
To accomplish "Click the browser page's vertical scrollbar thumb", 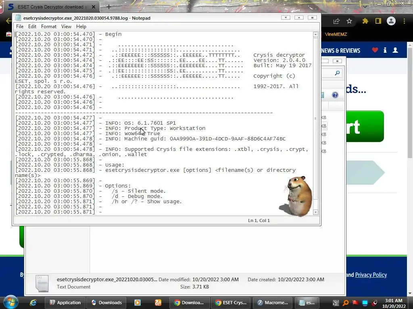I will click(x=410, y=103).
